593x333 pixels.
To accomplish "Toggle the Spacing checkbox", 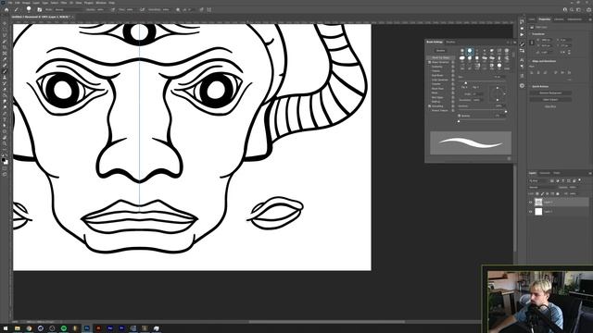I will click(460, 116).
